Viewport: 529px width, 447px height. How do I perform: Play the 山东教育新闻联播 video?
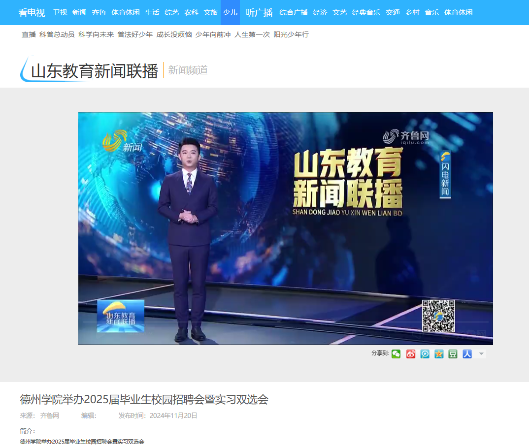[285, 228]
